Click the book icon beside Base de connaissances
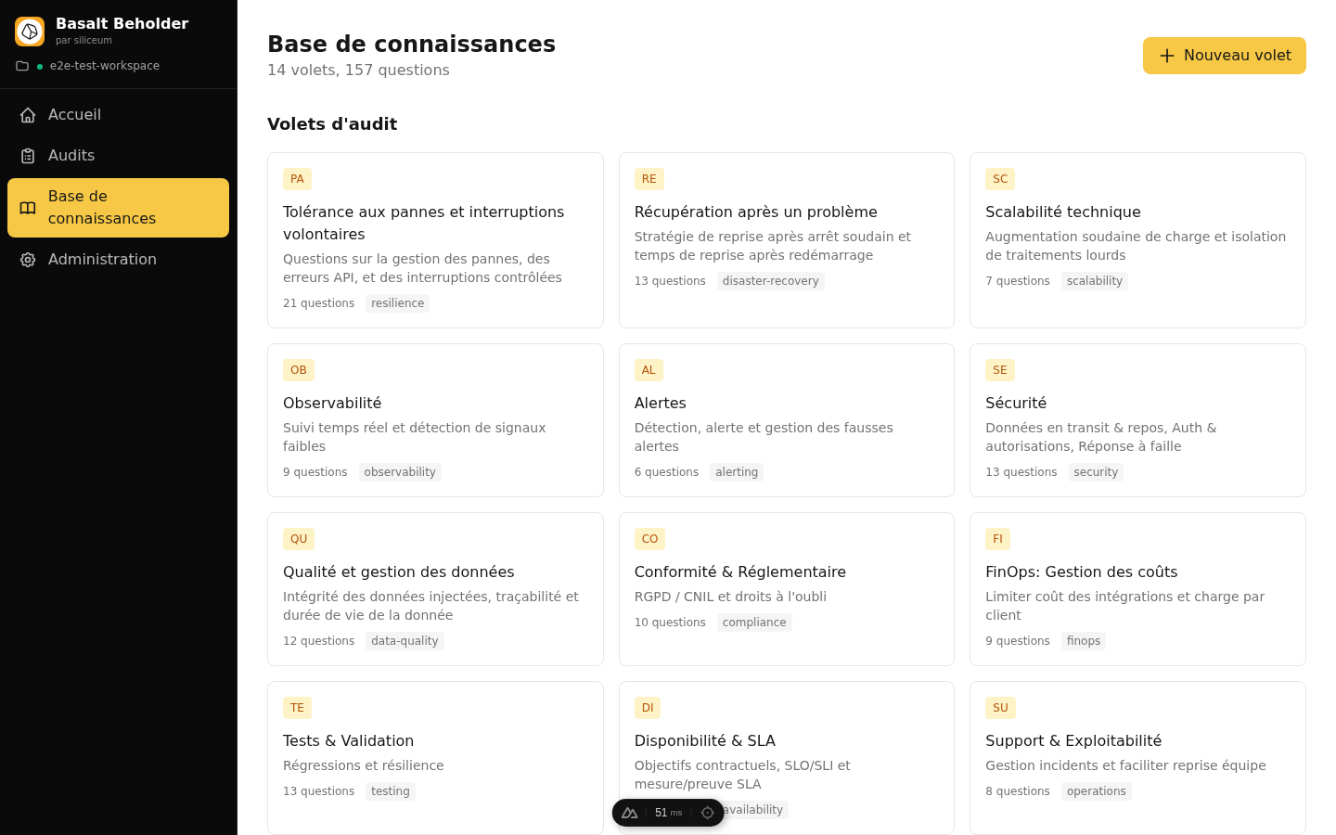Viewport: 1336px width, 835px height. click(x=28, y=207)
